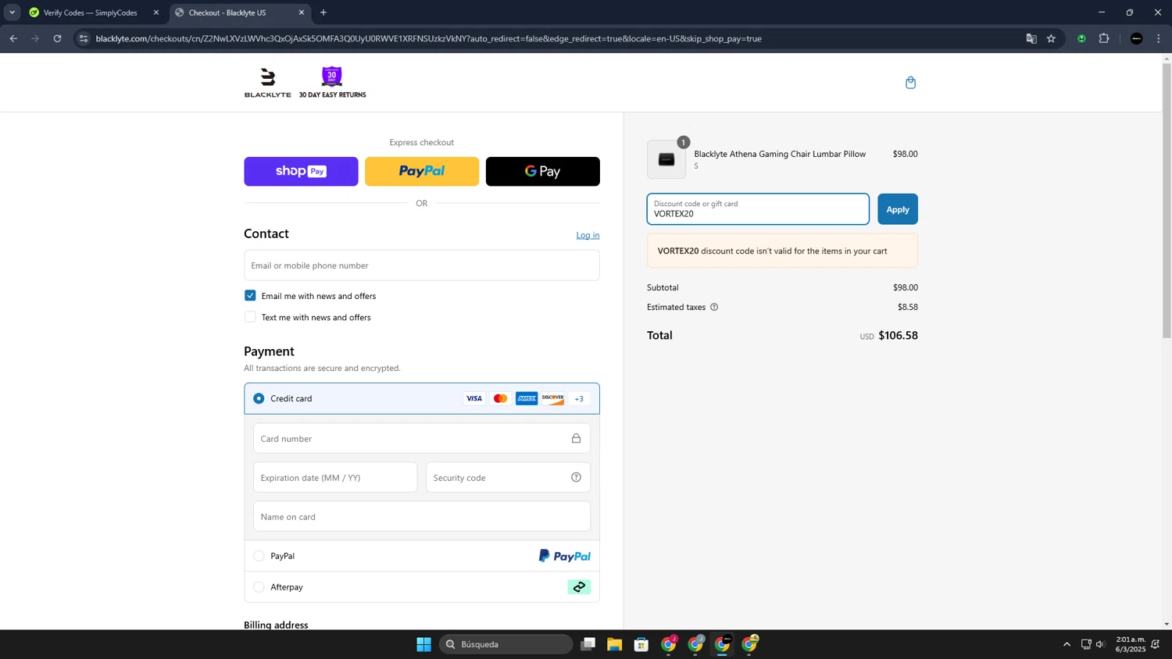Click the discount code input field

pos(758,209)
